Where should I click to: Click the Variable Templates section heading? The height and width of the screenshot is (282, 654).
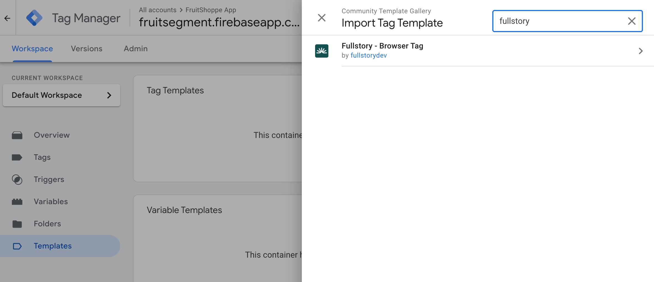coord(184,210)
